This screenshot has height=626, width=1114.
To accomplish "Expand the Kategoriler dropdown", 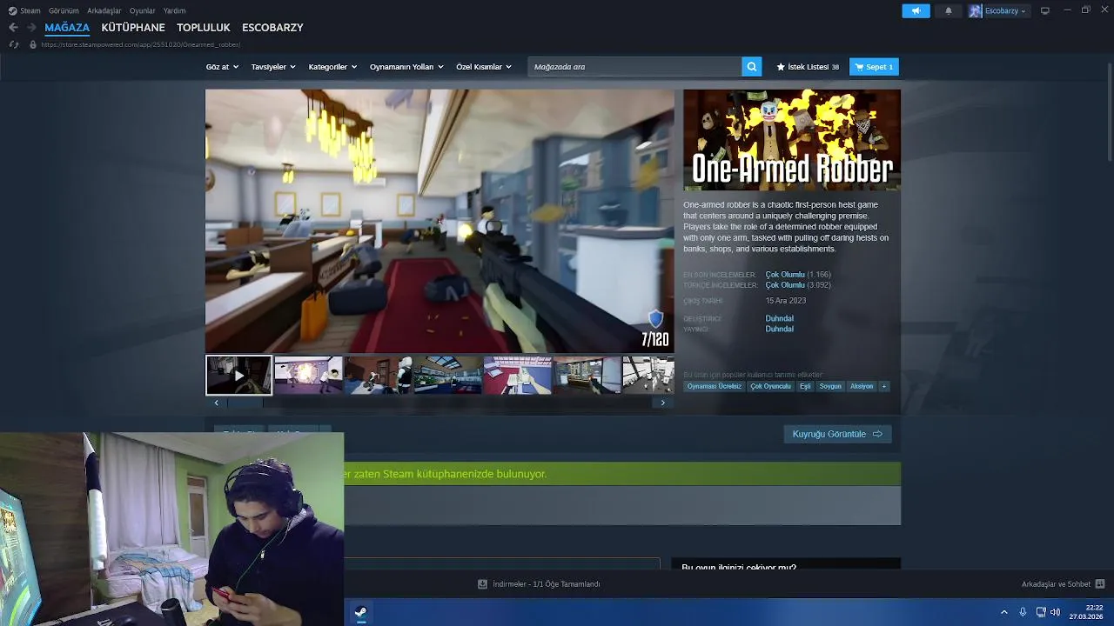I will 332,67.
